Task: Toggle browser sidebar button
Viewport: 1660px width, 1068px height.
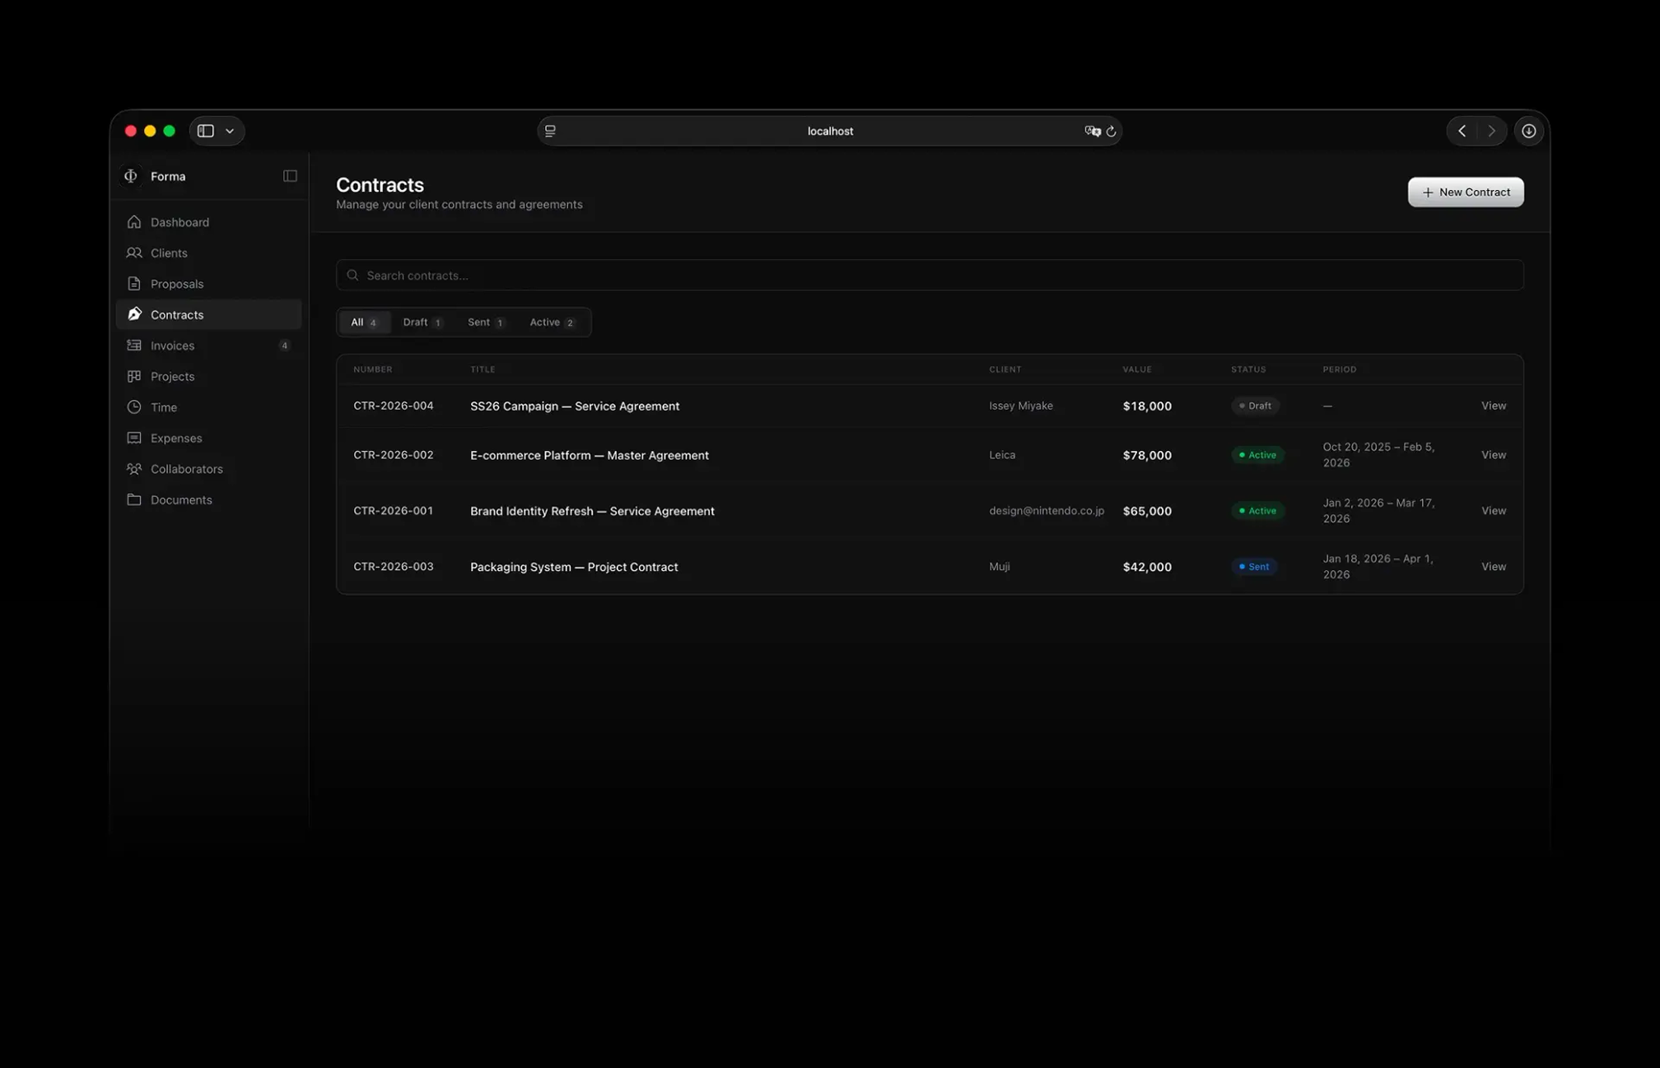Action: (x=206, y=131)
